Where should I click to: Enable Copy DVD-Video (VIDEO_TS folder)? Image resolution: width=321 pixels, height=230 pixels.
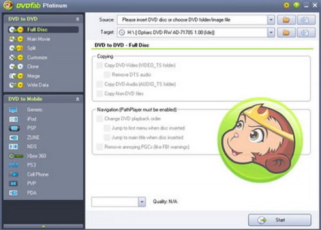point(100,65)
